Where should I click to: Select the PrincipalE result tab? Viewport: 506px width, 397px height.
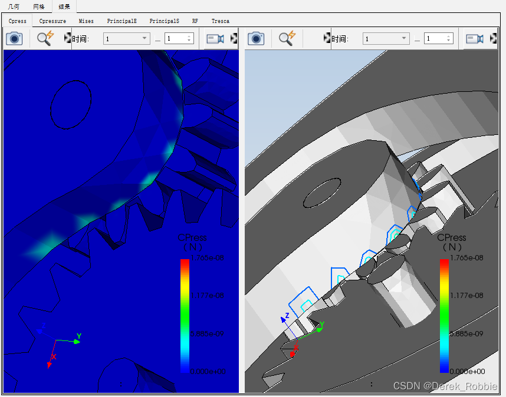[x=122, y=21]
